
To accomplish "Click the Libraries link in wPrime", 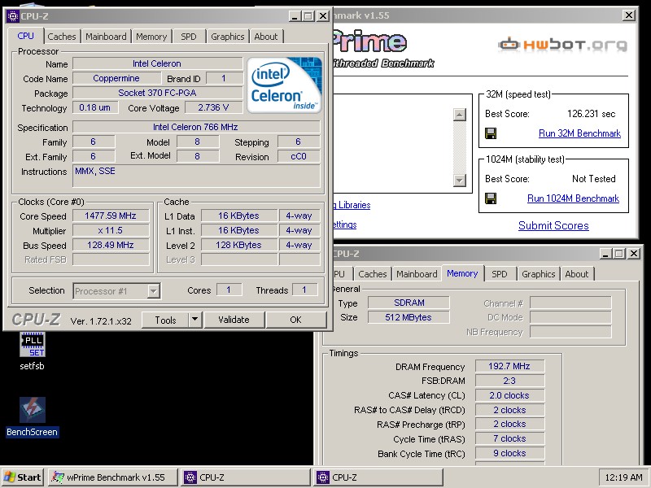I will click(x=352, y=205).
